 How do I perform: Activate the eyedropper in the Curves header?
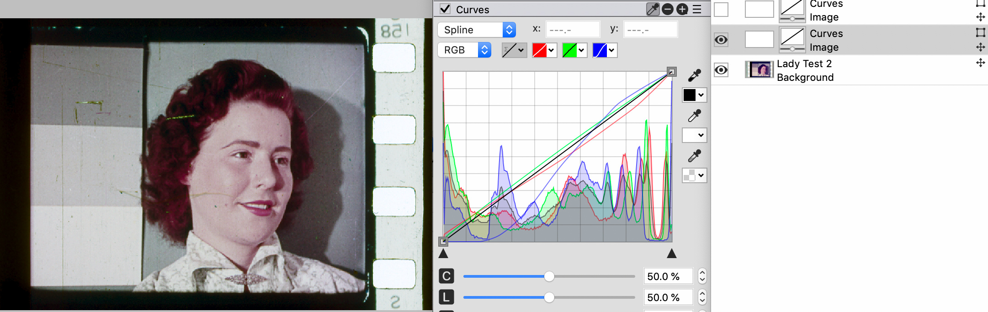point(653,9)
